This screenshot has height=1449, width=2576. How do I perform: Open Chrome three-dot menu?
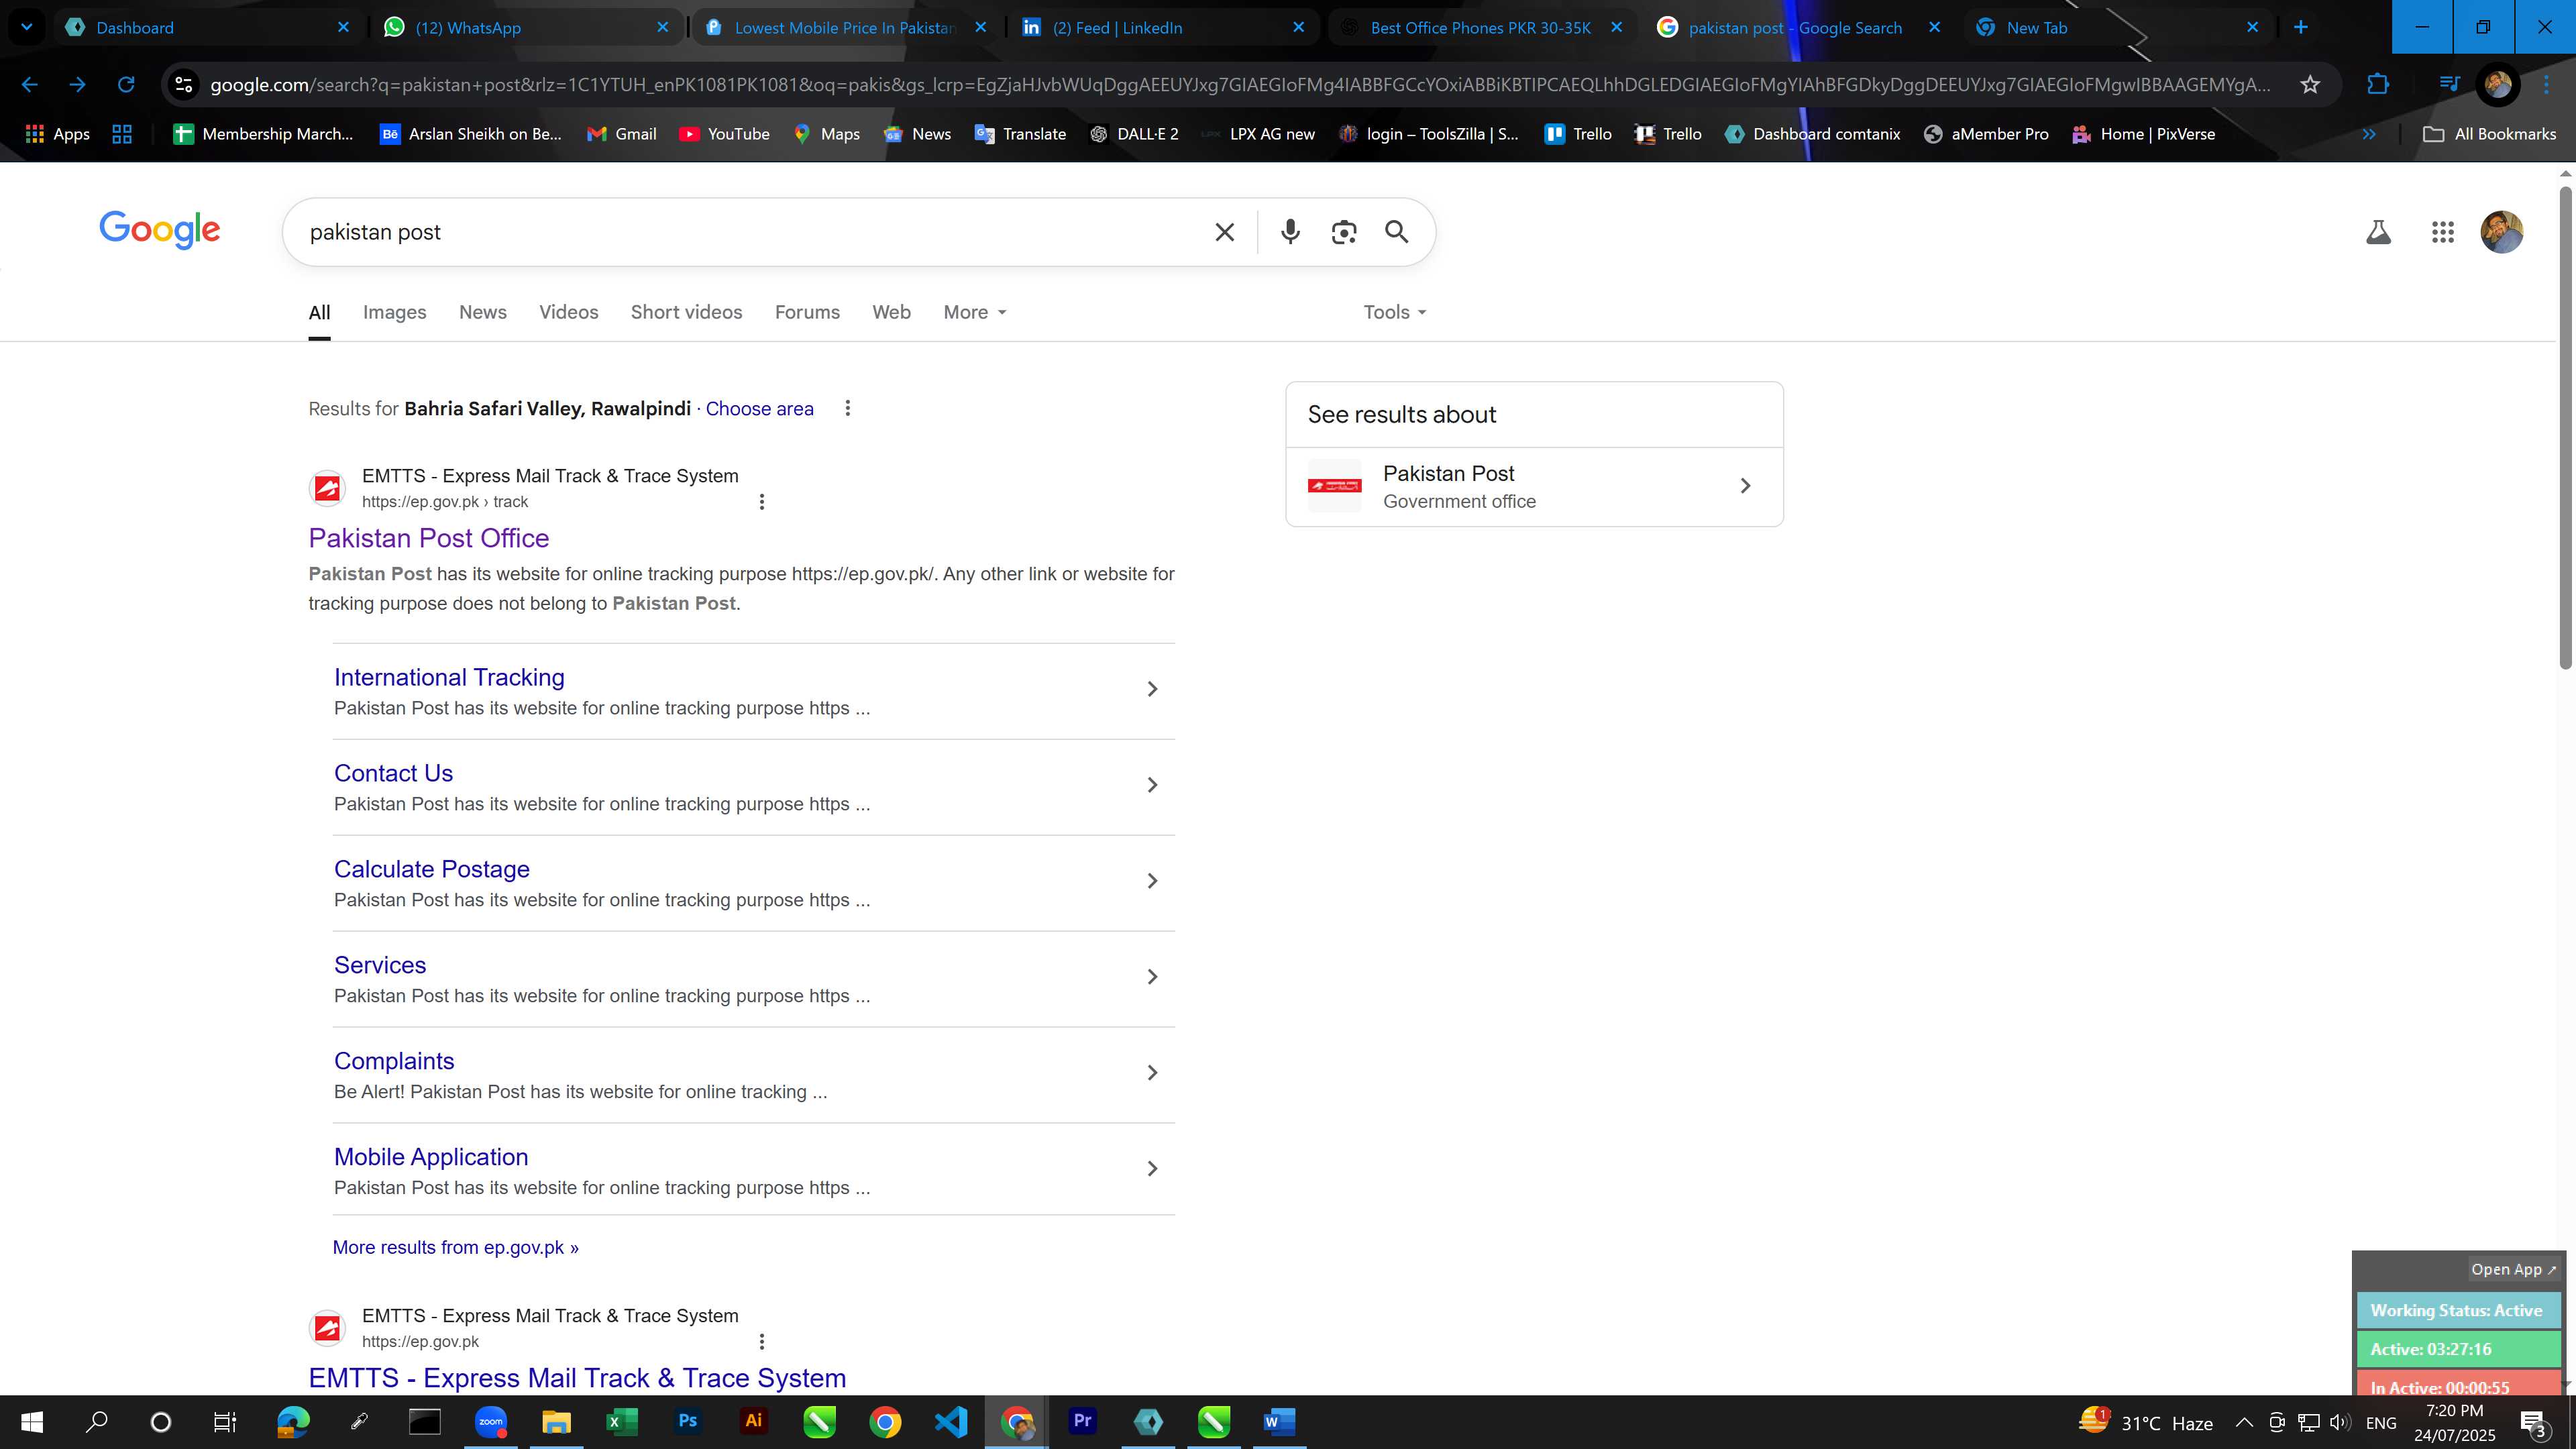pyautogui.click(x=2546, y=84)
